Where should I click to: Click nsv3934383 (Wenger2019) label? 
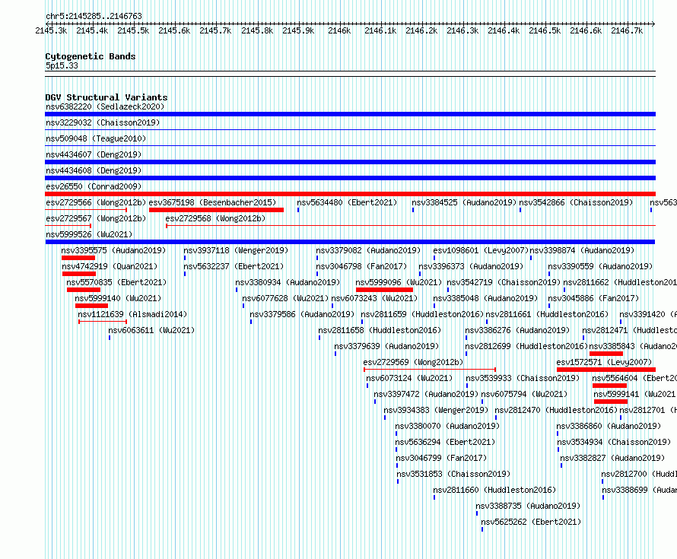436,410
